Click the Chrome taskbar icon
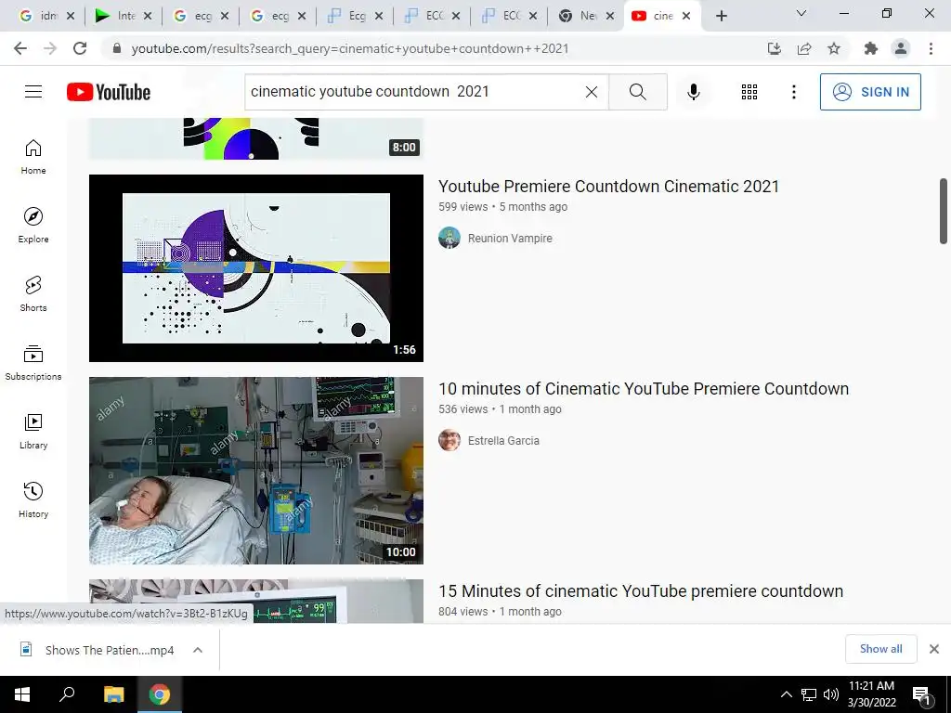 [x=160, y=694]
